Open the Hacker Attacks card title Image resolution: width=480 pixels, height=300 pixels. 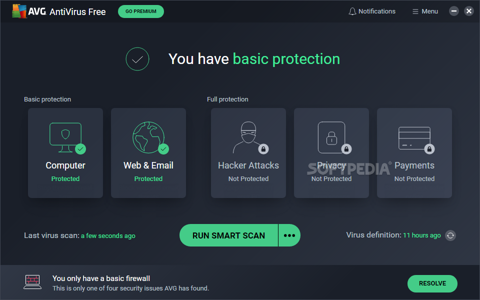tap(248, 165)
